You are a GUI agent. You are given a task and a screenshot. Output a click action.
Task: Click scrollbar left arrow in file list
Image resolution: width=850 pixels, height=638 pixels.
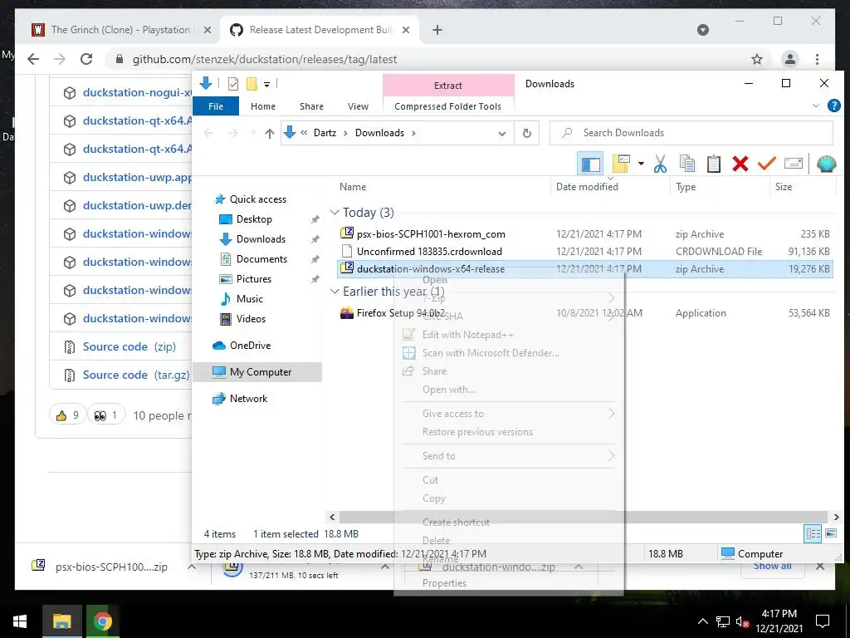point(332,518)
